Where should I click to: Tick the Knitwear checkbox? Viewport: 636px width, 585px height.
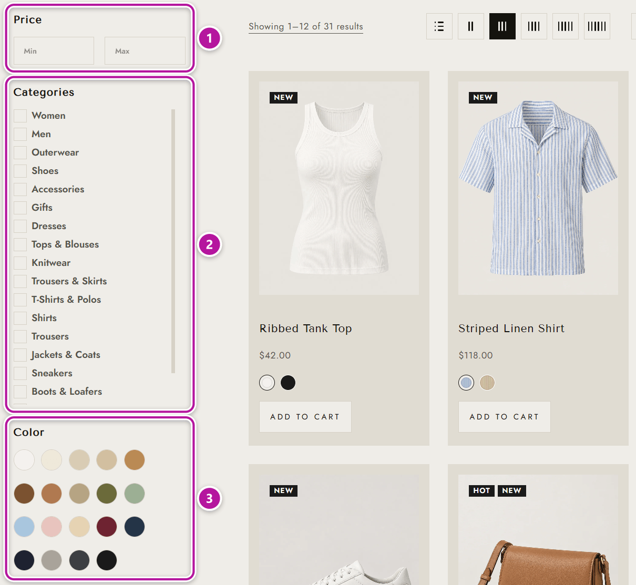click(x=20, y=263)
